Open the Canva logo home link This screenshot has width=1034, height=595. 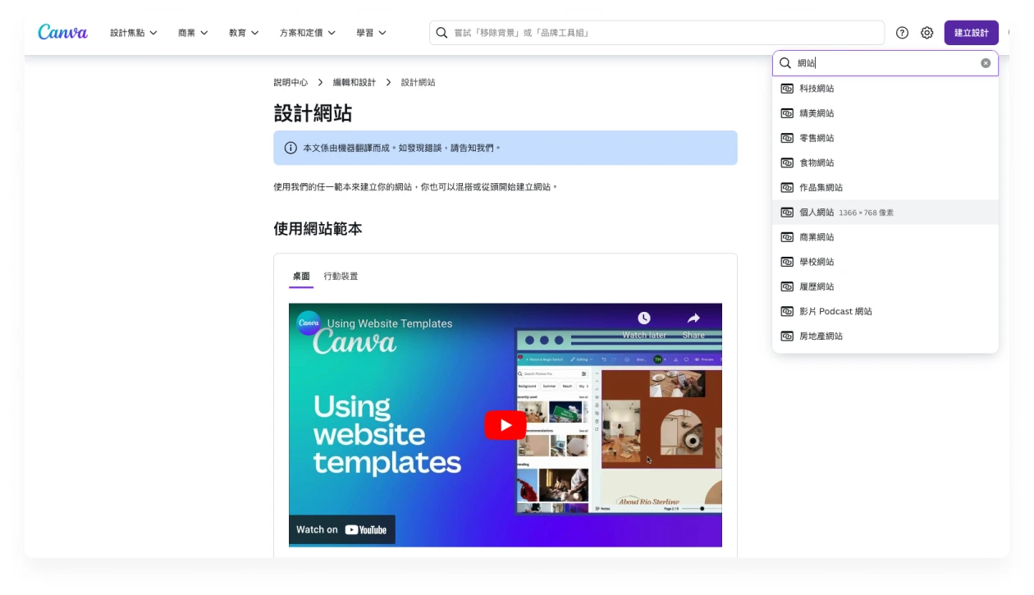(62, 32)
